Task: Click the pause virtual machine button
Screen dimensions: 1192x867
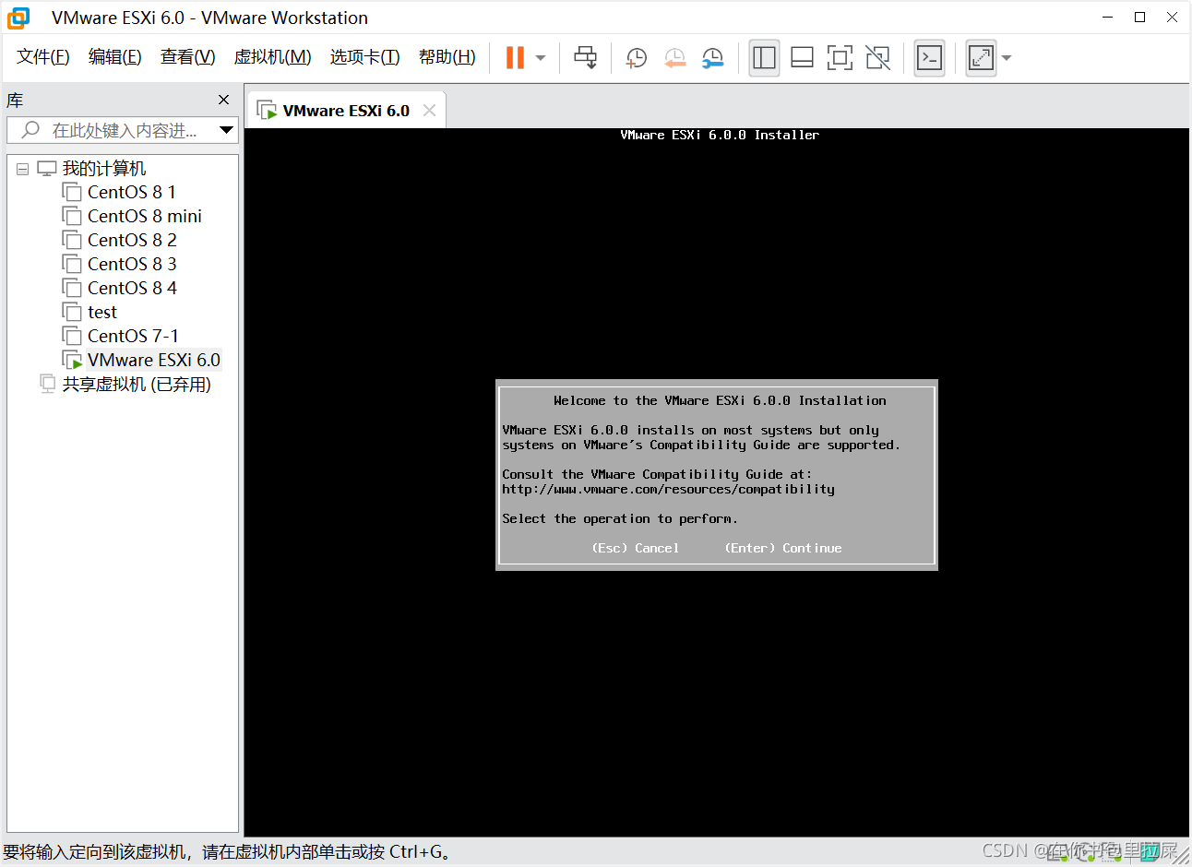Action: point(515,57)
